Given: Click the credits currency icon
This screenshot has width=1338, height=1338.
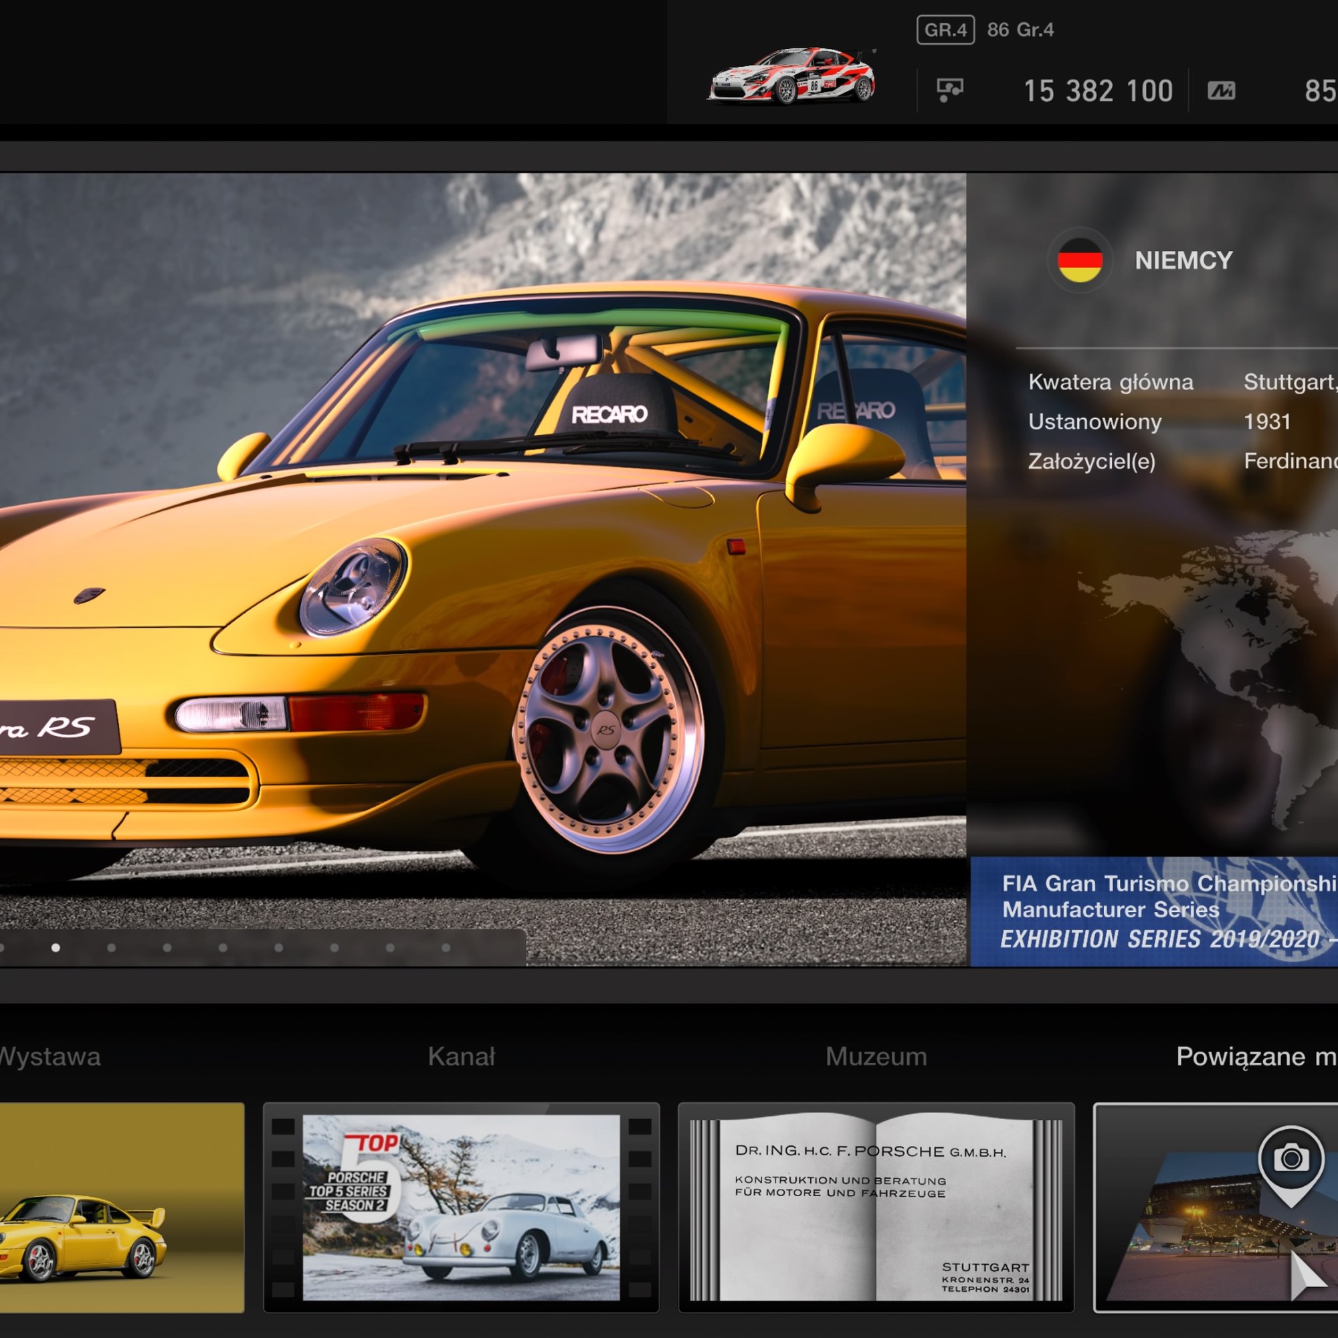Looking at the screenshot, I should point(949,90).
